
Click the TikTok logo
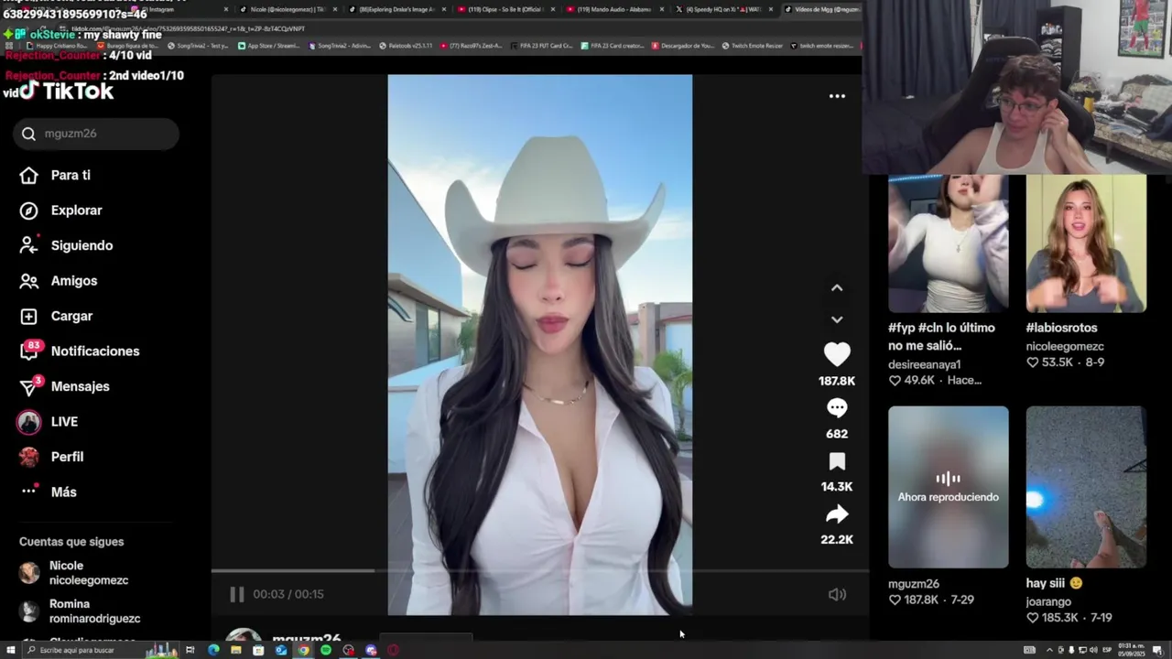pos(66,91)
